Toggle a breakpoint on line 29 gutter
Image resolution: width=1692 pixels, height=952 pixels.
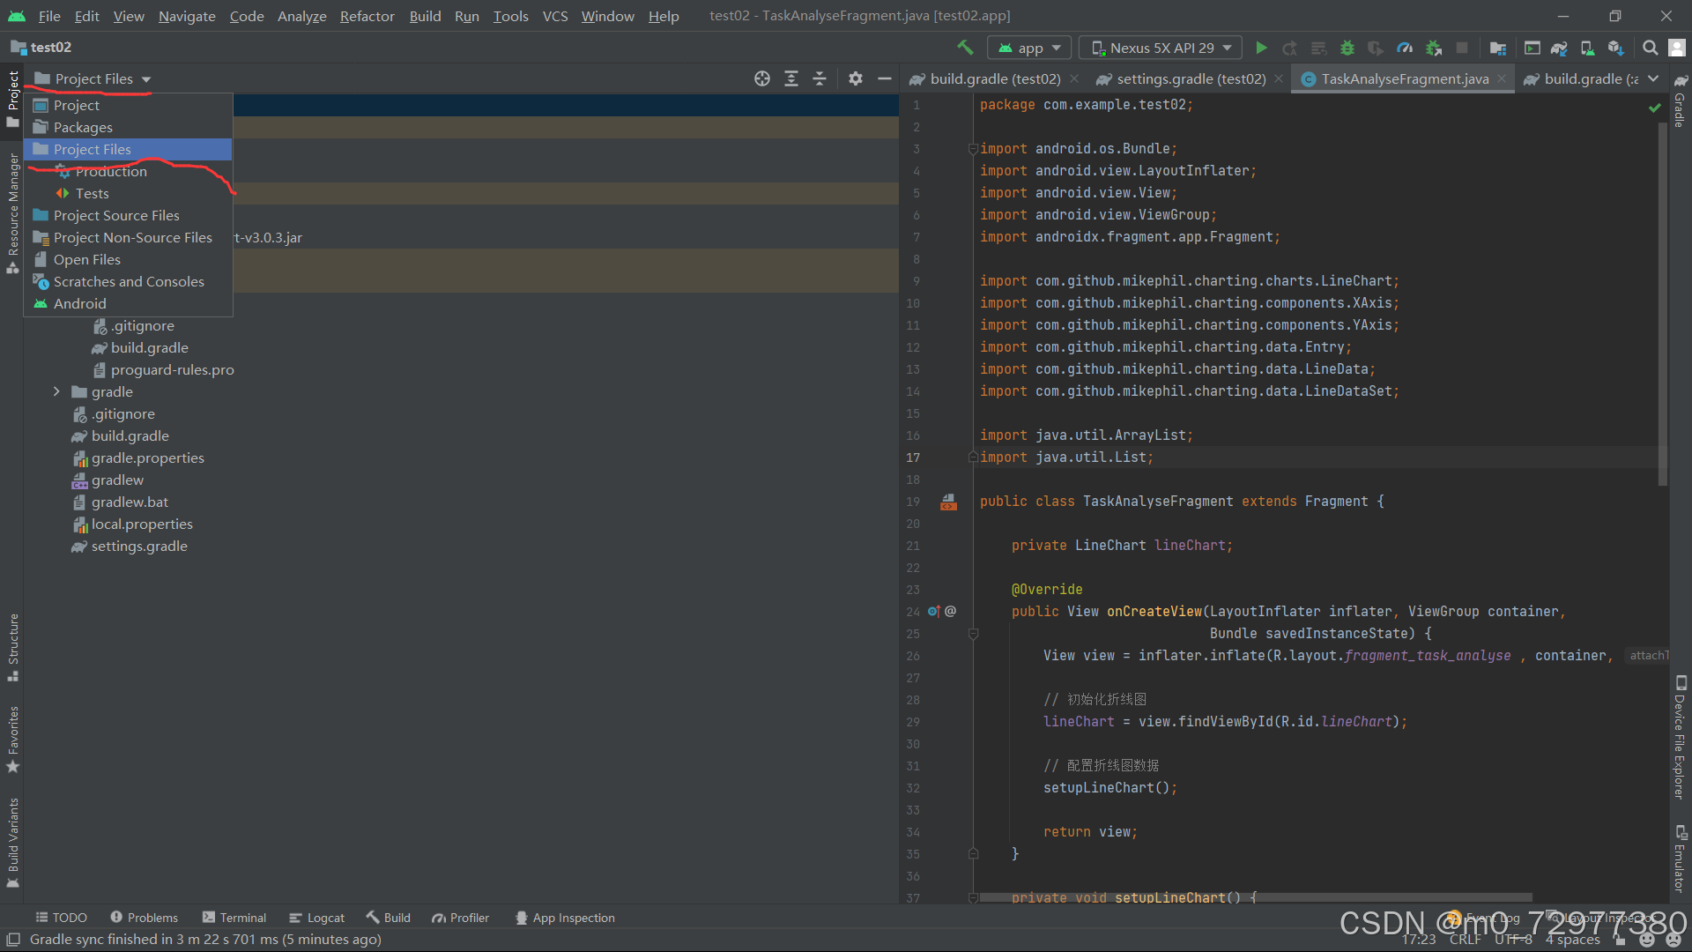[949, 722]
